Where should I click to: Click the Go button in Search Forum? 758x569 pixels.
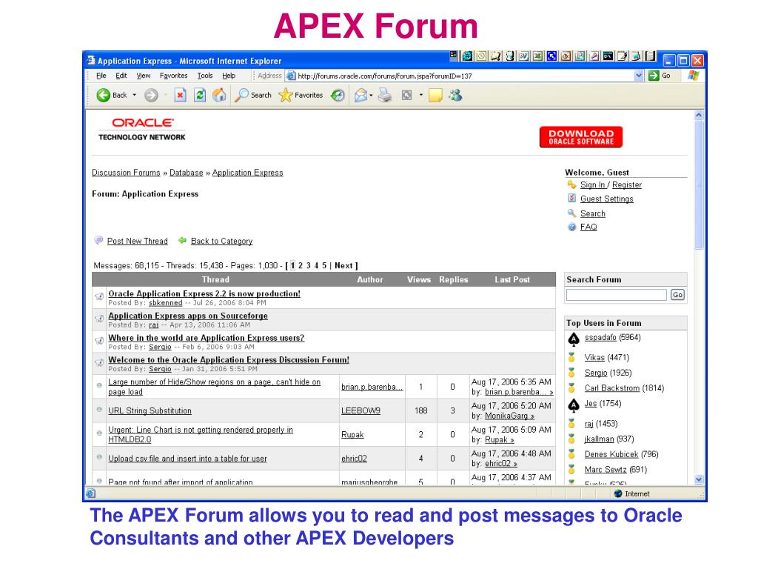point(677,295)
